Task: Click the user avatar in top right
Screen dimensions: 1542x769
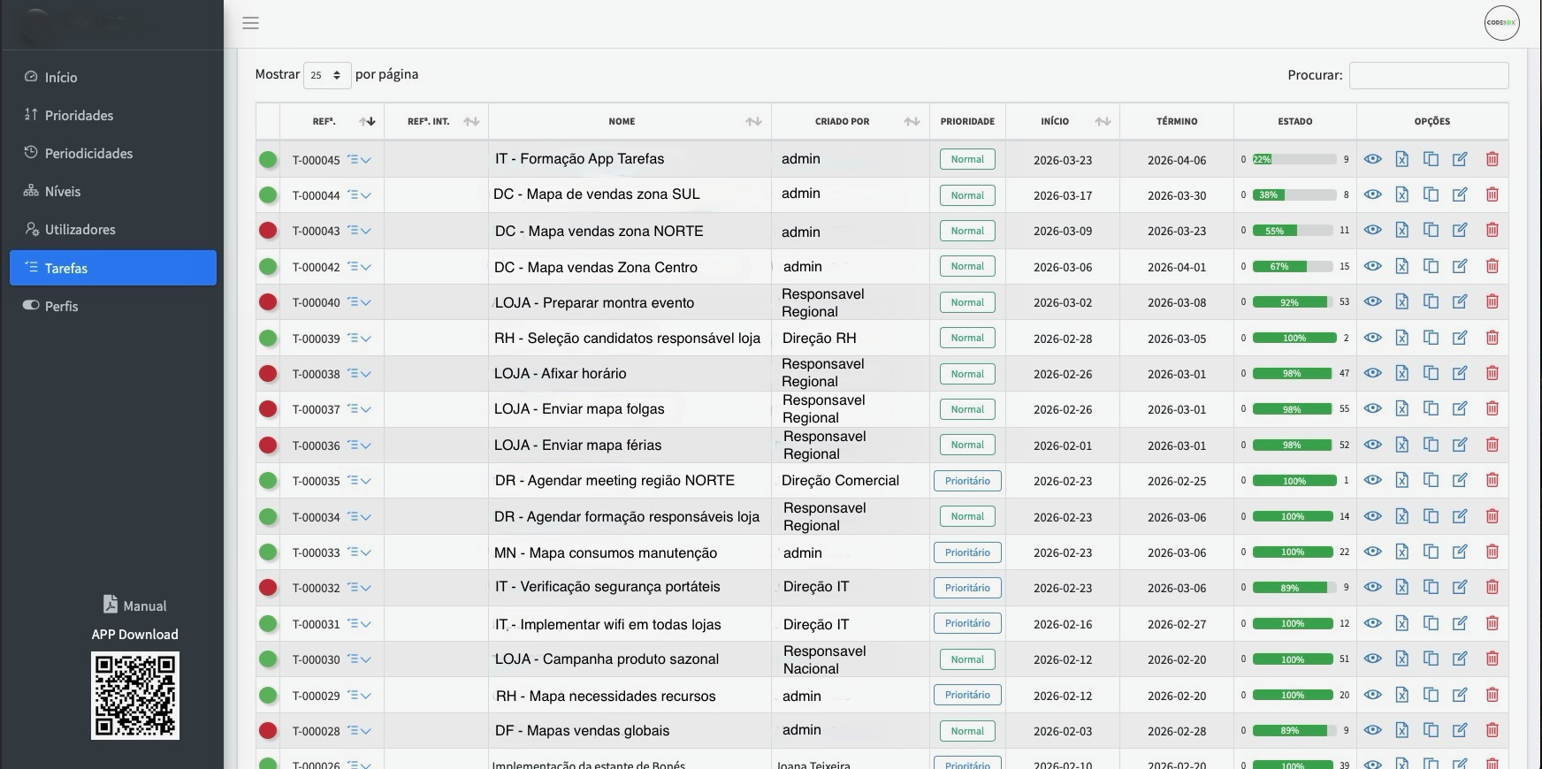Action: [1501, 23]
